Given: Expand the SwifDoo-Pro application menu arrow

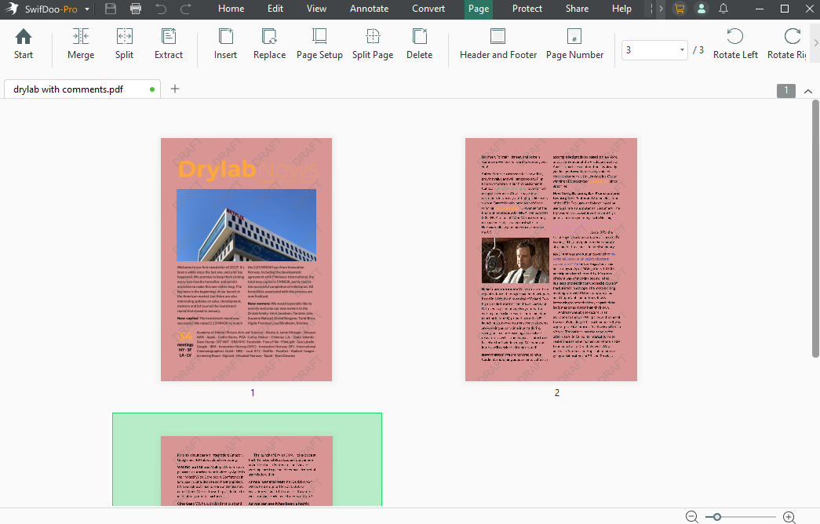Looking at the screenshot, I should (x=87, y=9).
